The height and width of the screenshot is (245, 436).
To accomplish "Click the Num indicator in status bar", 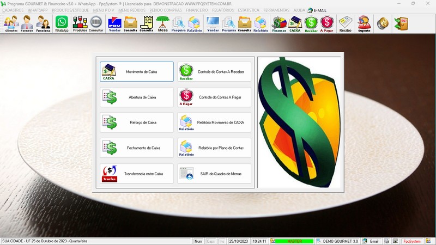I will click(x=198, y=241).
